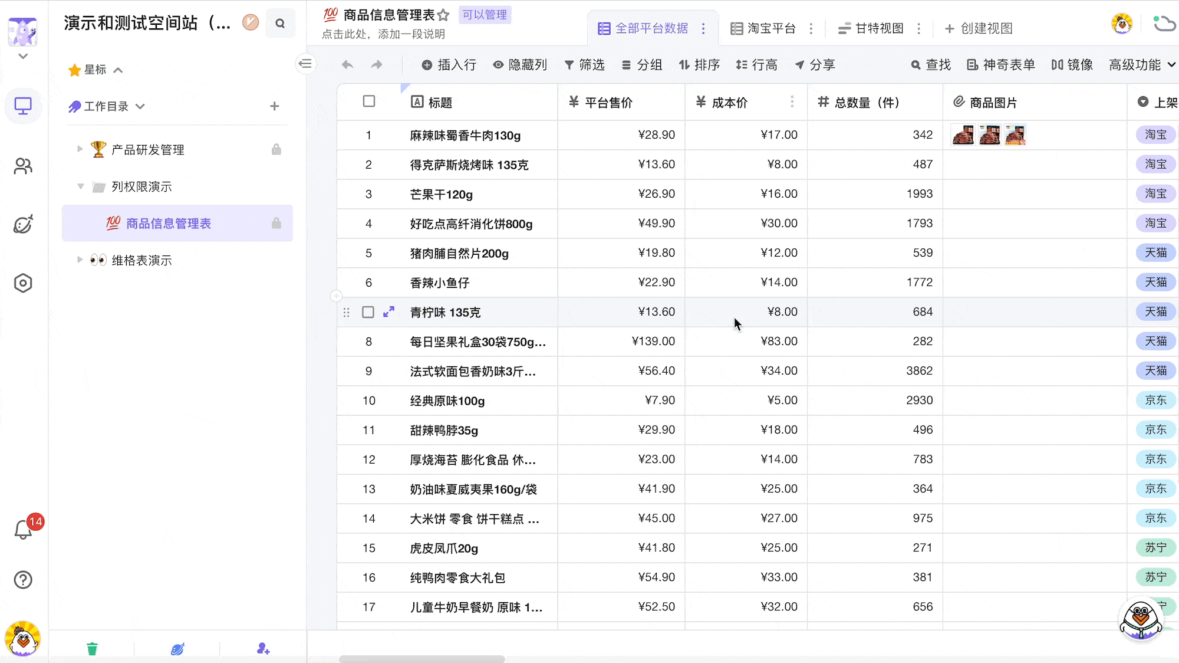The height and width of the screenshot is (663, 1179).
Task: Expand the 产品研发管理 tree item
Action: coord(81,149)
